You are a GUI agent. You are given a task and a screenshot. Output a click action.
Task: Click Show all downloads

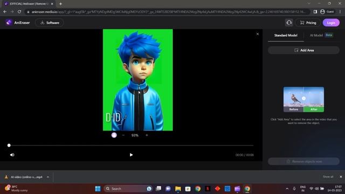tap(328, 177)
